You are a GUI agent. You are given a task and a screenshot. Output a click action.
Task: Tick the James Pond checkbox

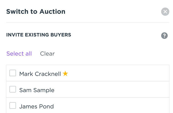(13, 105)
